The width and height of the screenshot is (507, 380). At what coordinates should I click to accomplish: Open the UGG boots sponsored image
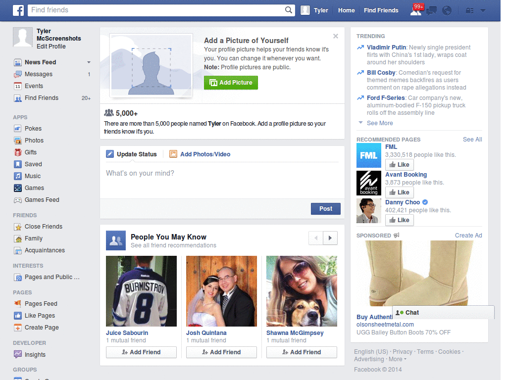tap(419, 273)
